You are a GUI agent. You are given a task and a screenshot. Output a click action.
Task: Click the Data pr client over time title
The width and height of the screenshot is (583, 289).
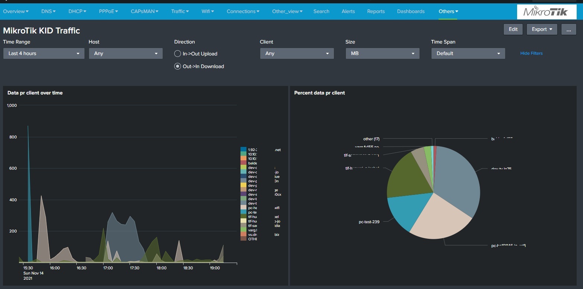click(x=35, y=93)
